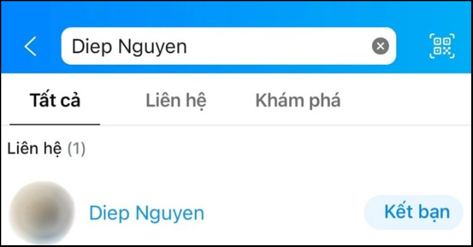
Task: Tap the gray circular clear button
Action: tap(380, 46)
